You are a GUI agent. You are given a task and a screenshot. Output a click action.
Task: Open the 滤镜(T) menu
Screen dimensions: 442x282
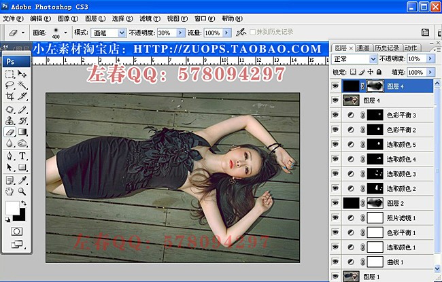click(150, 18)
